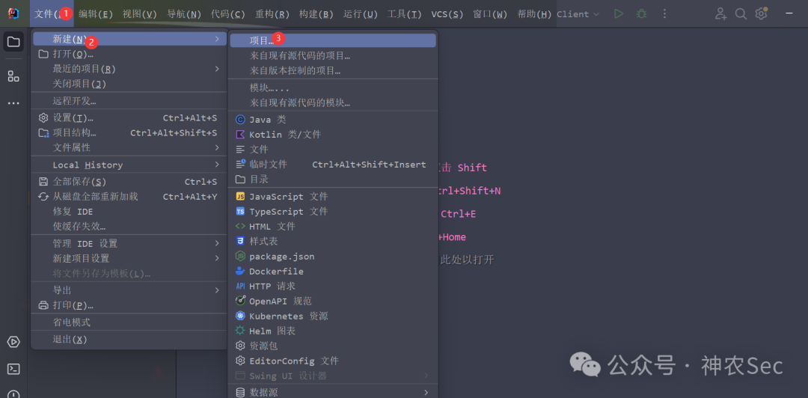Expand the 数据源 submenu
Viewport: 808px width, 398px height.
(x=333, y=393)
